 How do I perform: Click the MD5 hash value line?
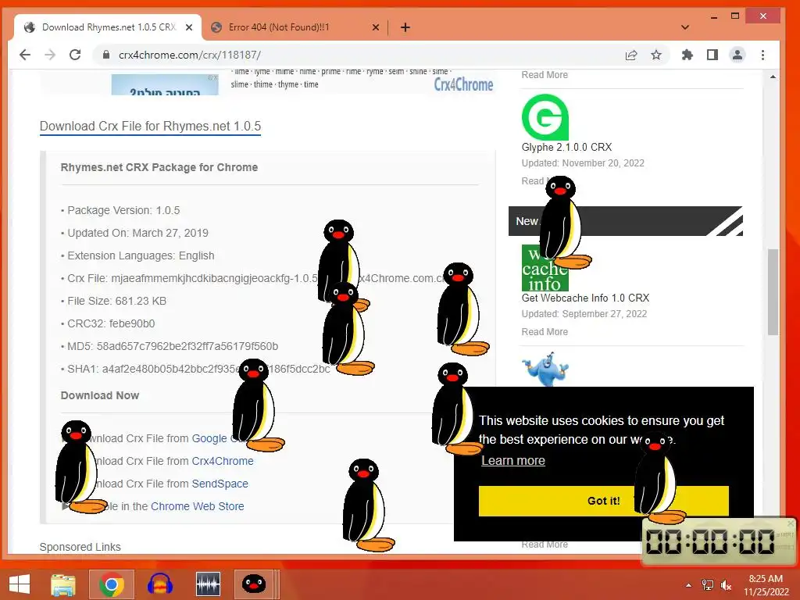173,346
